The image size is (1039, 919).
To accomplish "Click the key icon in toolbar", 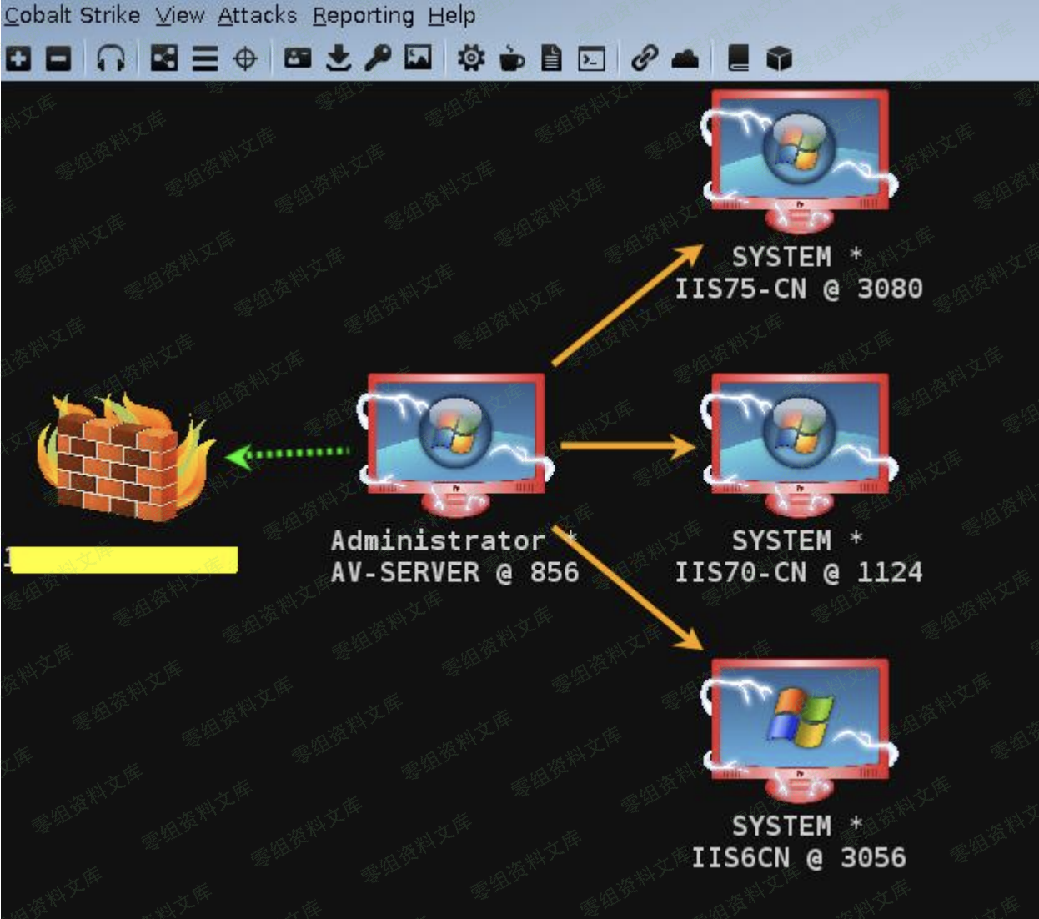I will (x=378, y=58).
